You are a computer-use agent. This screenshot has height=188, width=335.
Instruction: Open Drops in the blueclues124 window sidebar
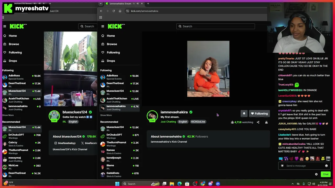(x=13, y=61)
